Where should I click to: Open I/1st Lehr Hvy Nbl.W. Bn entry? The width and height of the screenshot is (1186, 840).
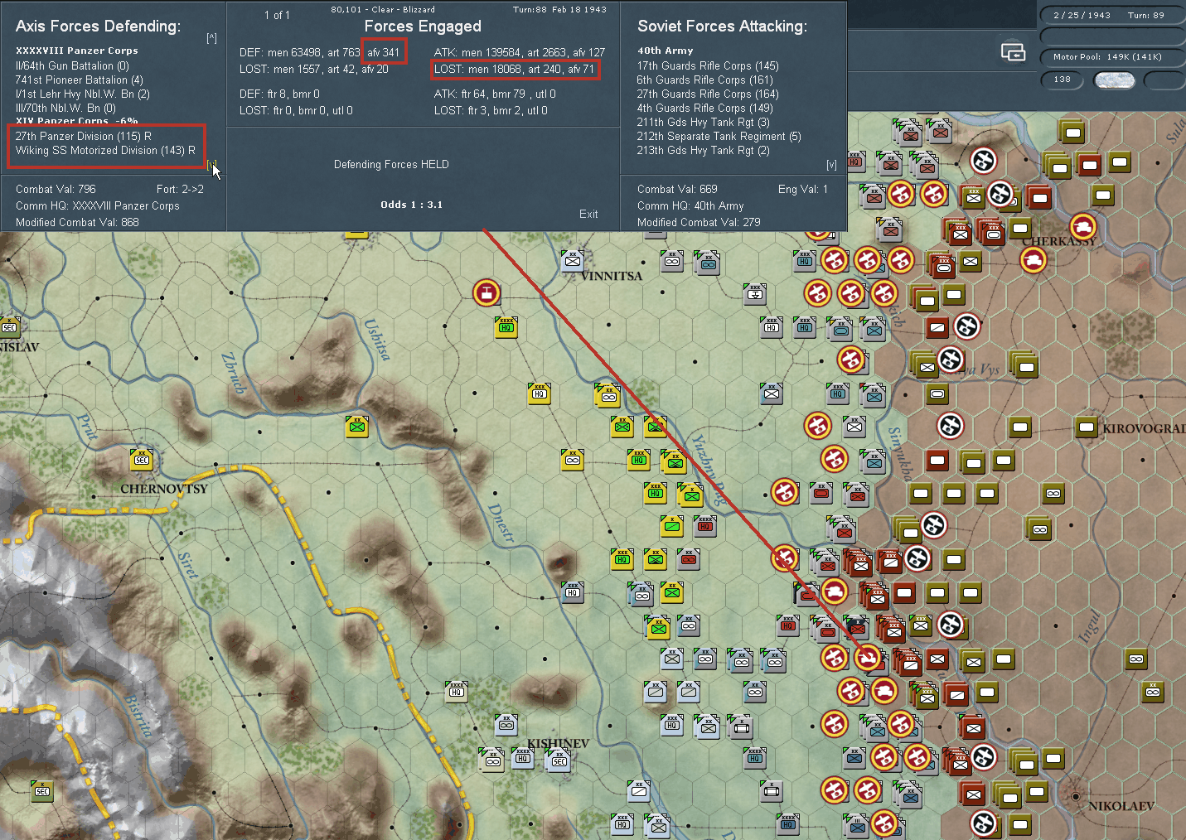tap(82, 94)
